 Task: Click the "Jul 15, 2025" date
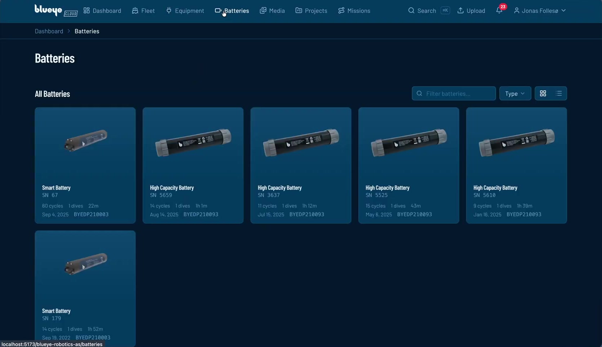271,215
